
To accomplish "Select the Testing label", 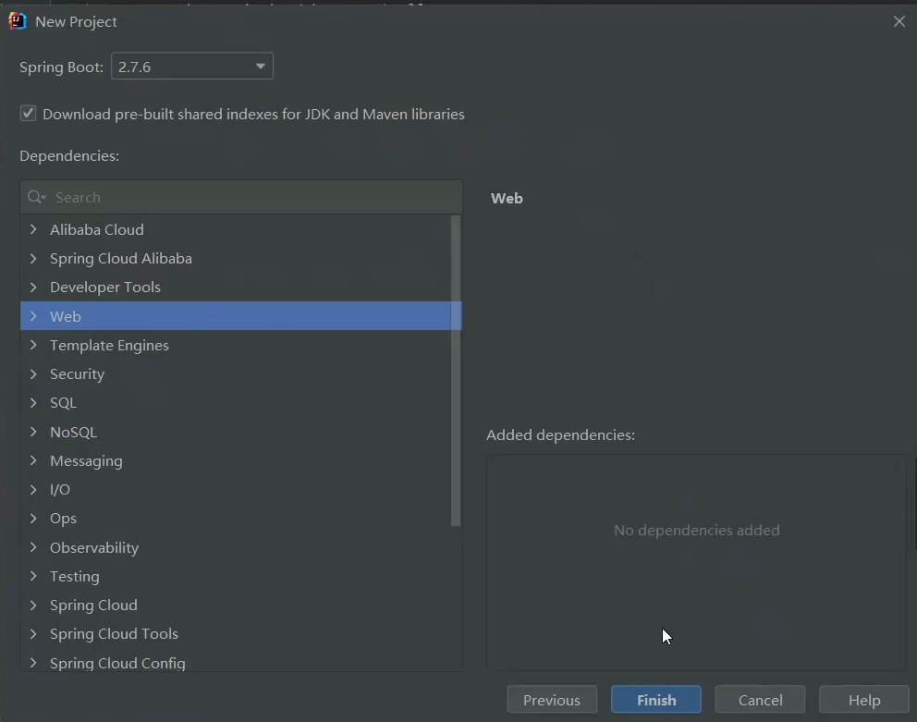I will coord(74,576).
